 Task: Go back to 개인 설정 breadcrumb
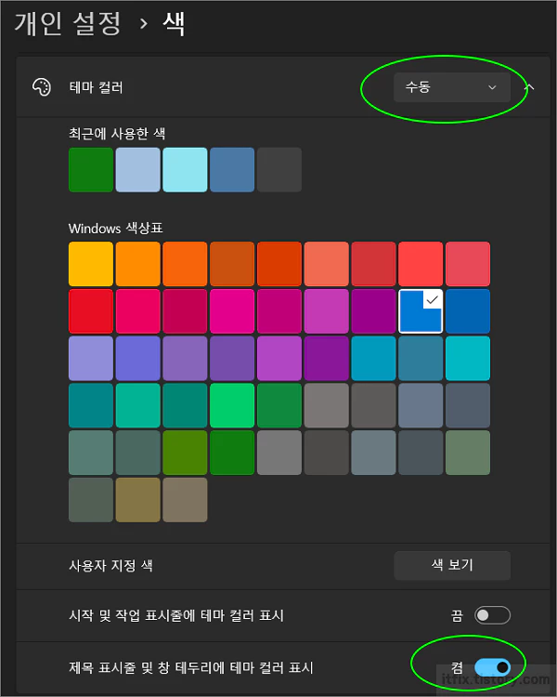[x=68, y=23]
